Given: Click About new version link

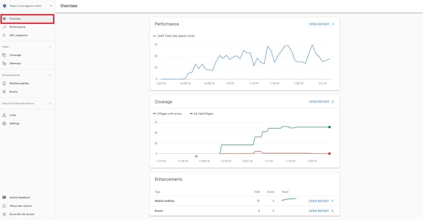Looking at the screenshot, I should tap(21, 206).
